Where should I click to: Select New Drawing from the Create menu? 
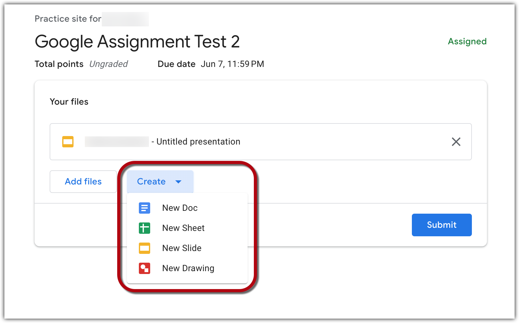pos(188,268)
